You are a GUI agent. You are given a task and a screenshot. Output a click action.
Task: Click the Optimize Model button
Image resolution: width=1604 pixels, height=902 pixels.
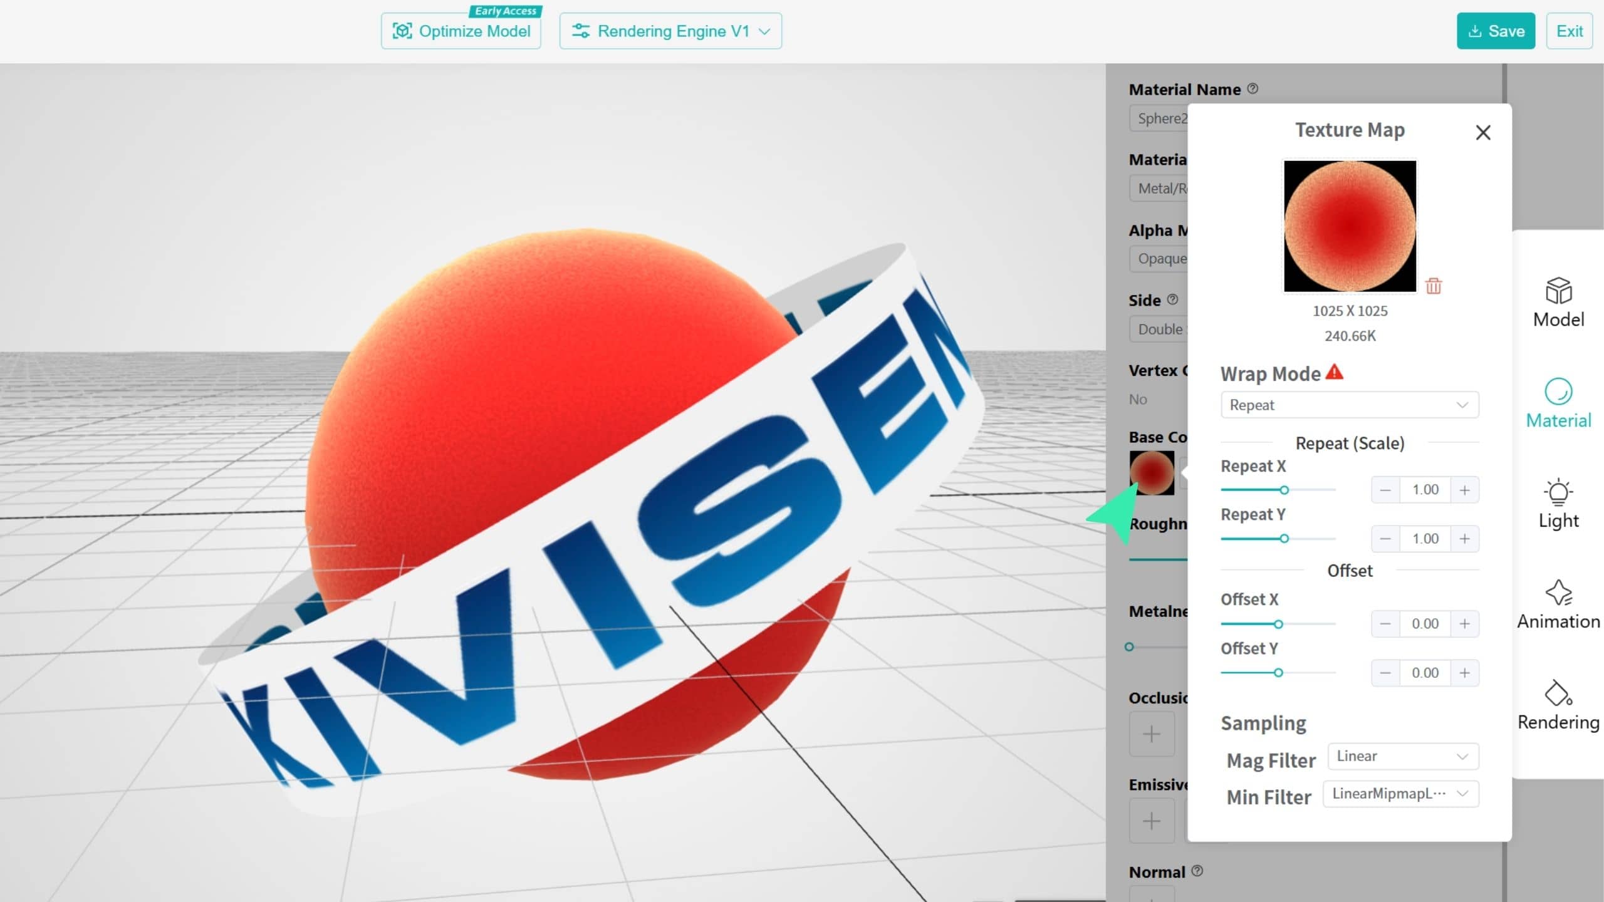(461, 31)
